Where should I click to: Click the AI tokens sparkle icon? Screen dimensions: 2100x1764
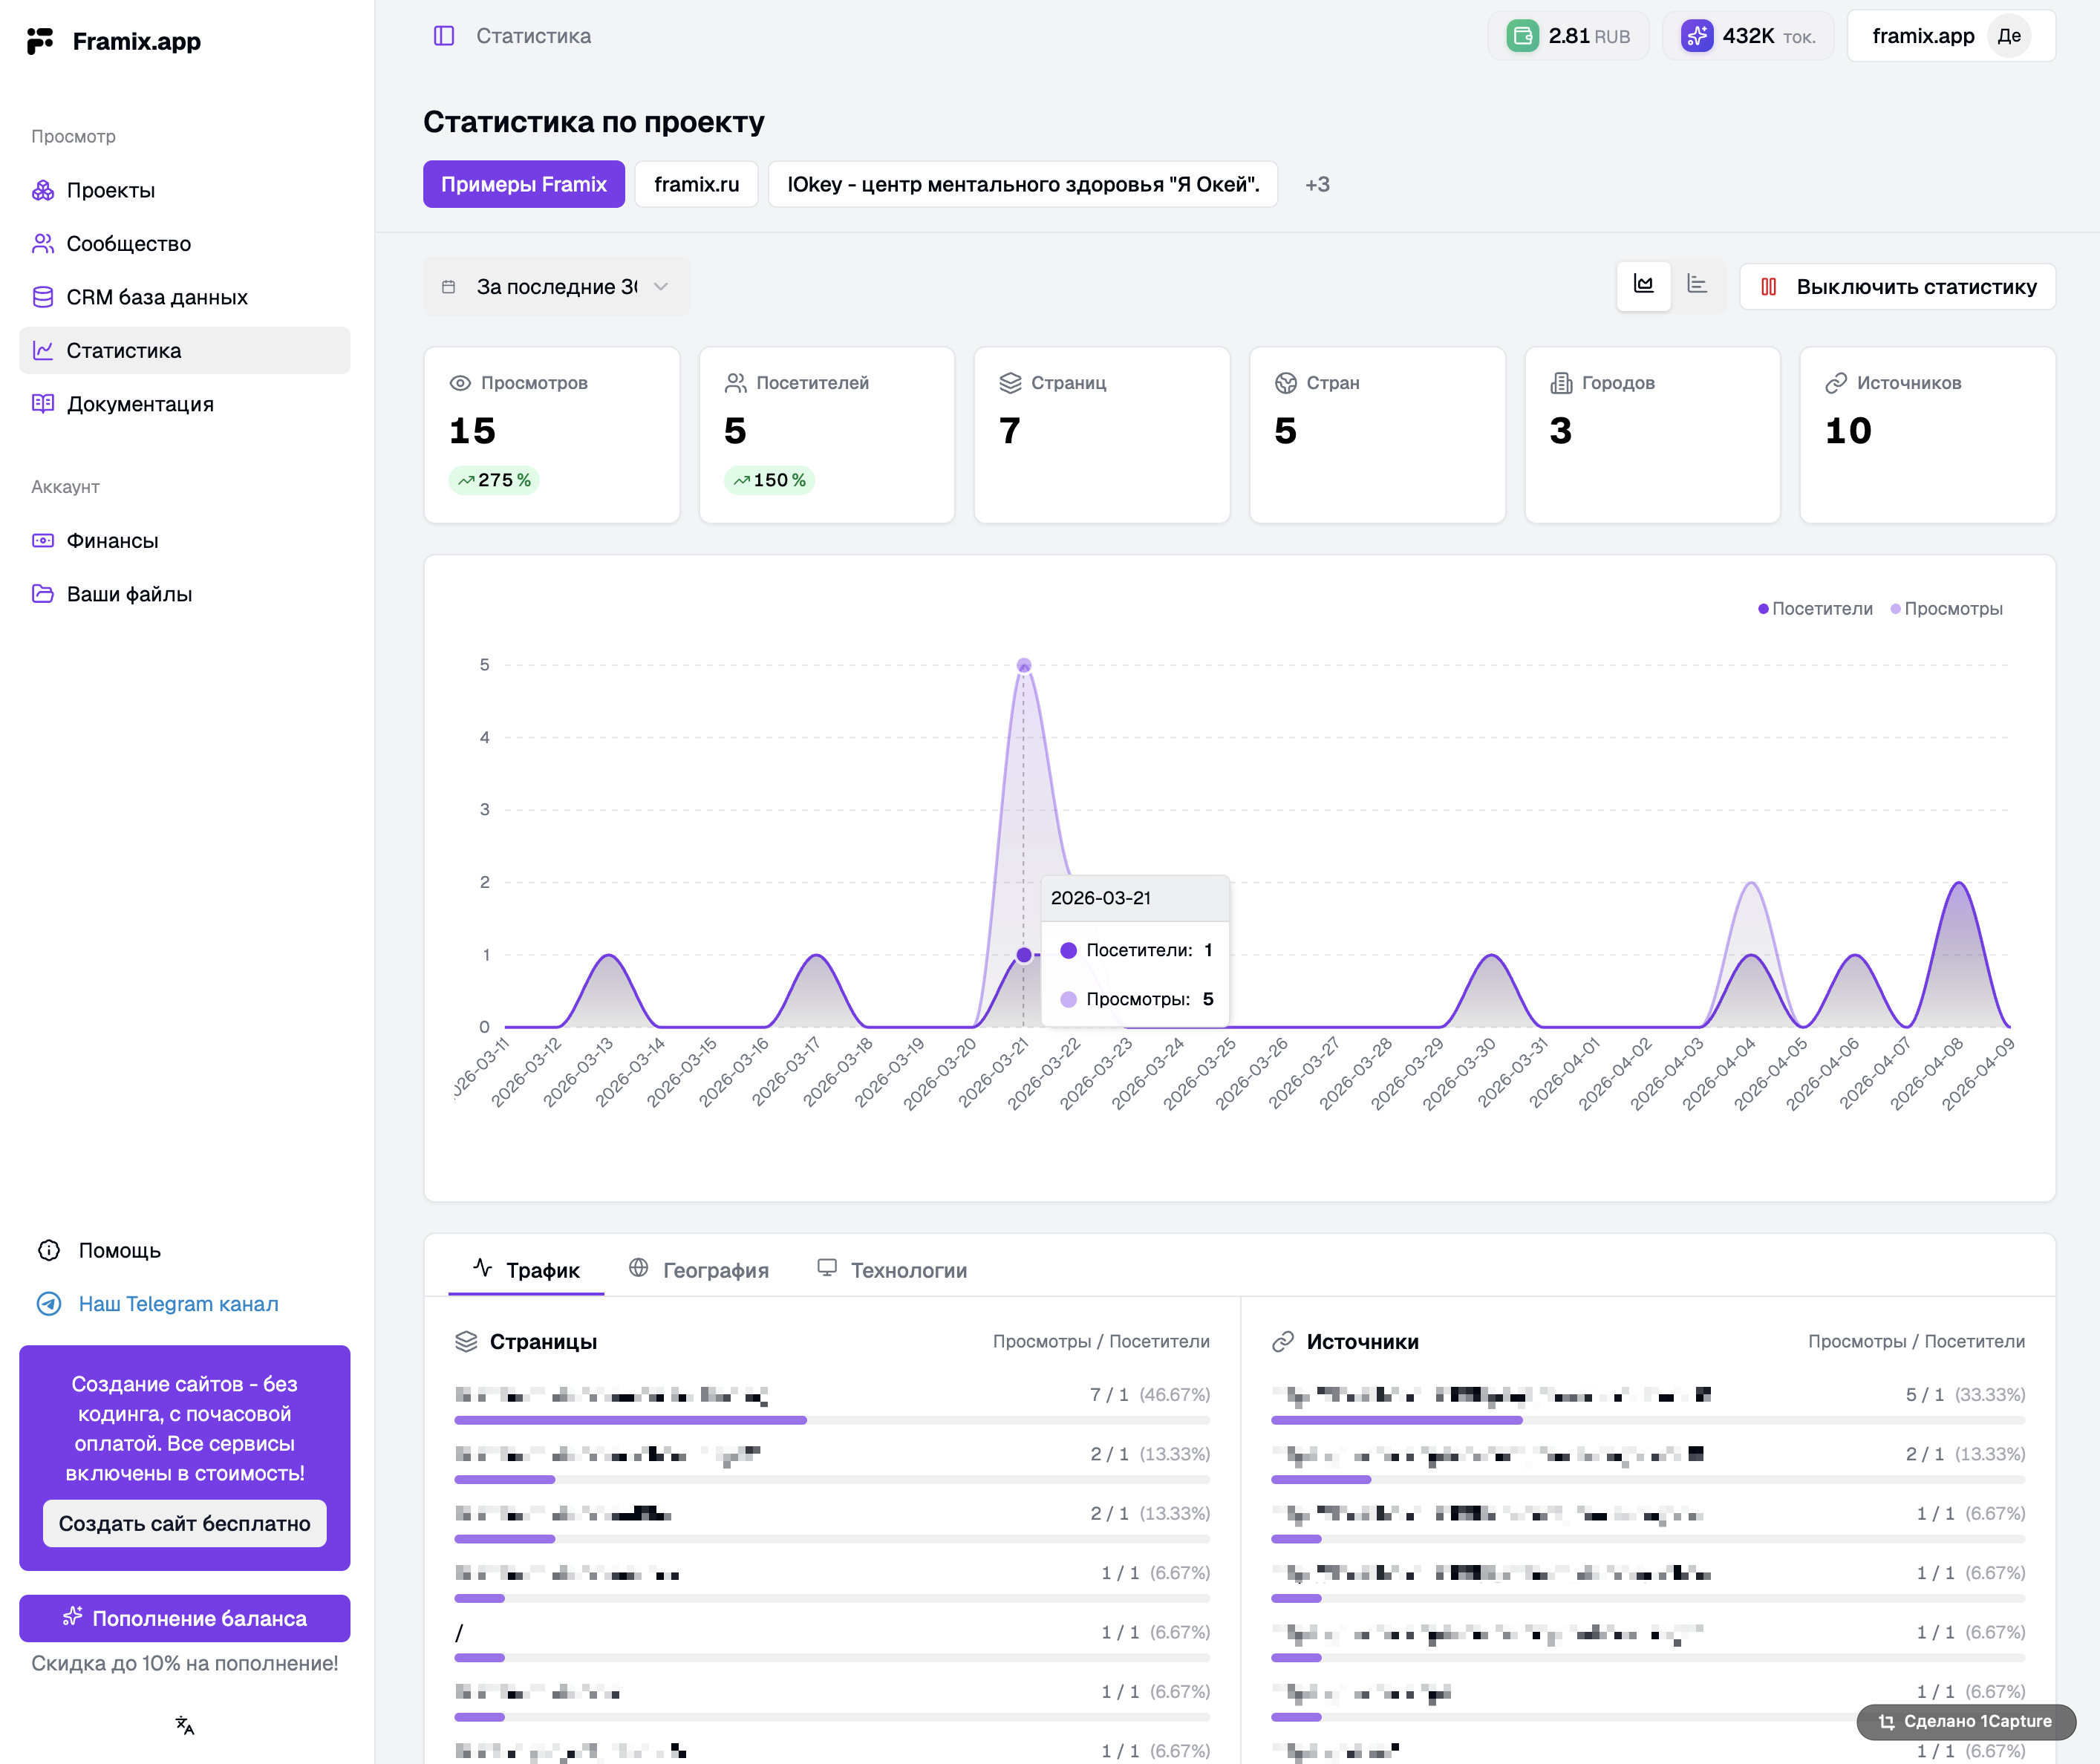pyautogui.click(x=1696, y=36)
